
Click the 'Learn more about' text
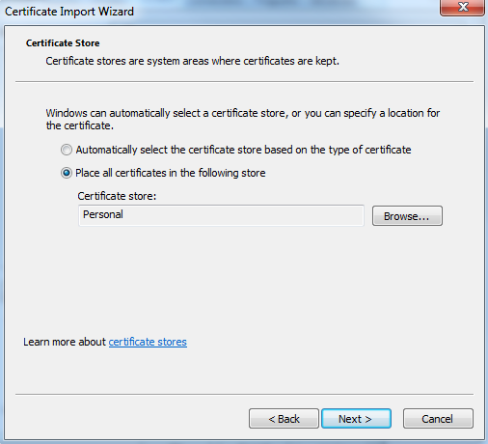[65, 342]
